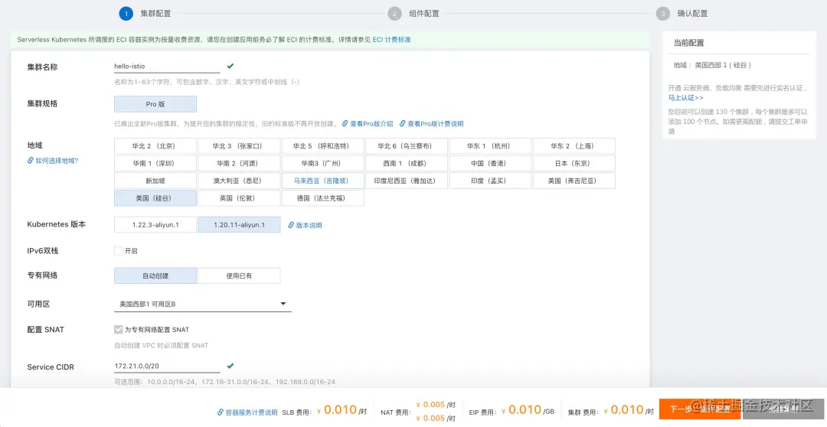This screenshot has height=427, width=827.
Task: Open 容器服务计费说明 link
Action: coord(252,412)
